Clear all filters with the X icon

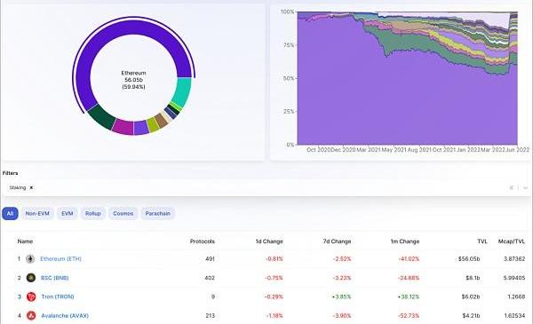tap(512, 187)
